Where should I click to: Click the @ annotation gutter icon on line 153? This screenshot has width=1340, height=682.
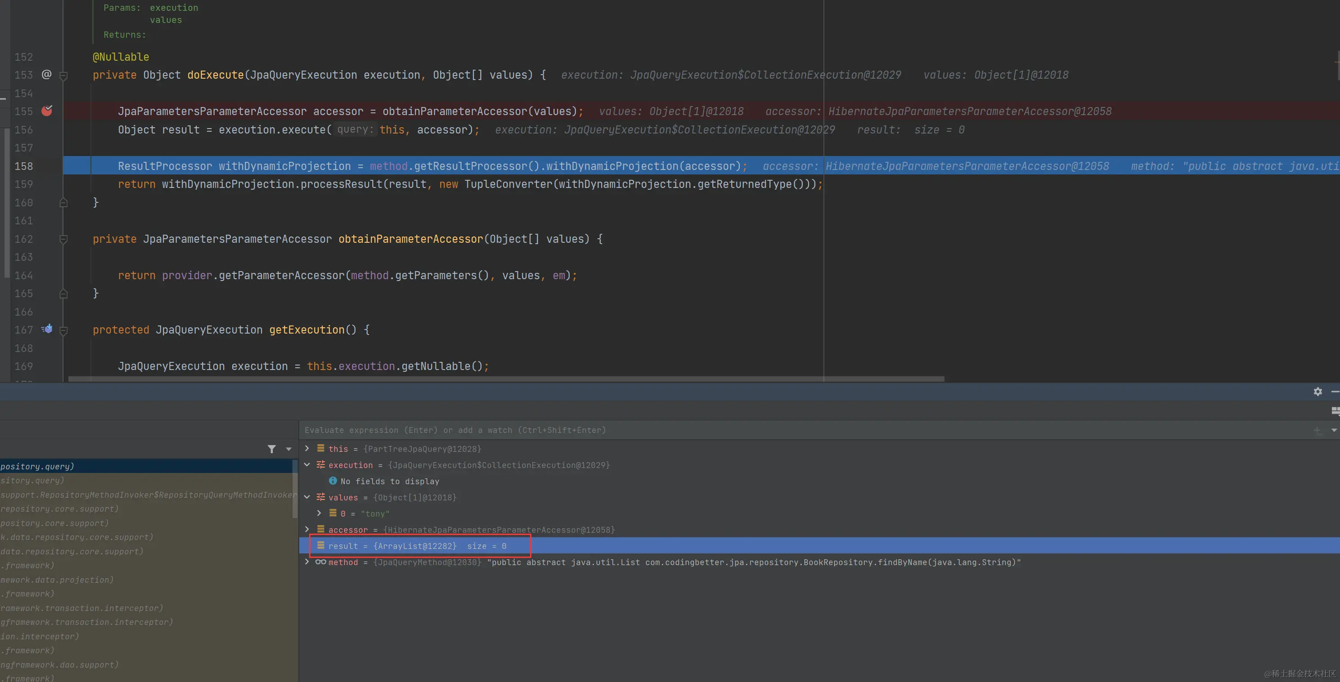click(46, 74)
